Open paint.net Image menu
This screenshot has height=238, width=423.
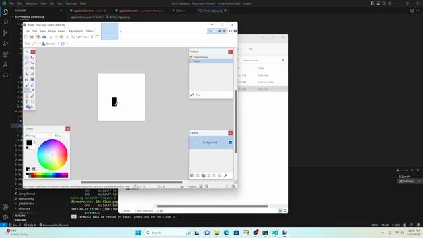[x=52, y=31]
